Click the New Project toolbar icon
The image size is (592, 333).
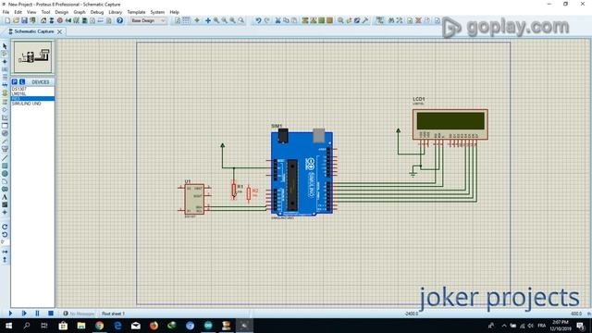(7, 20)
